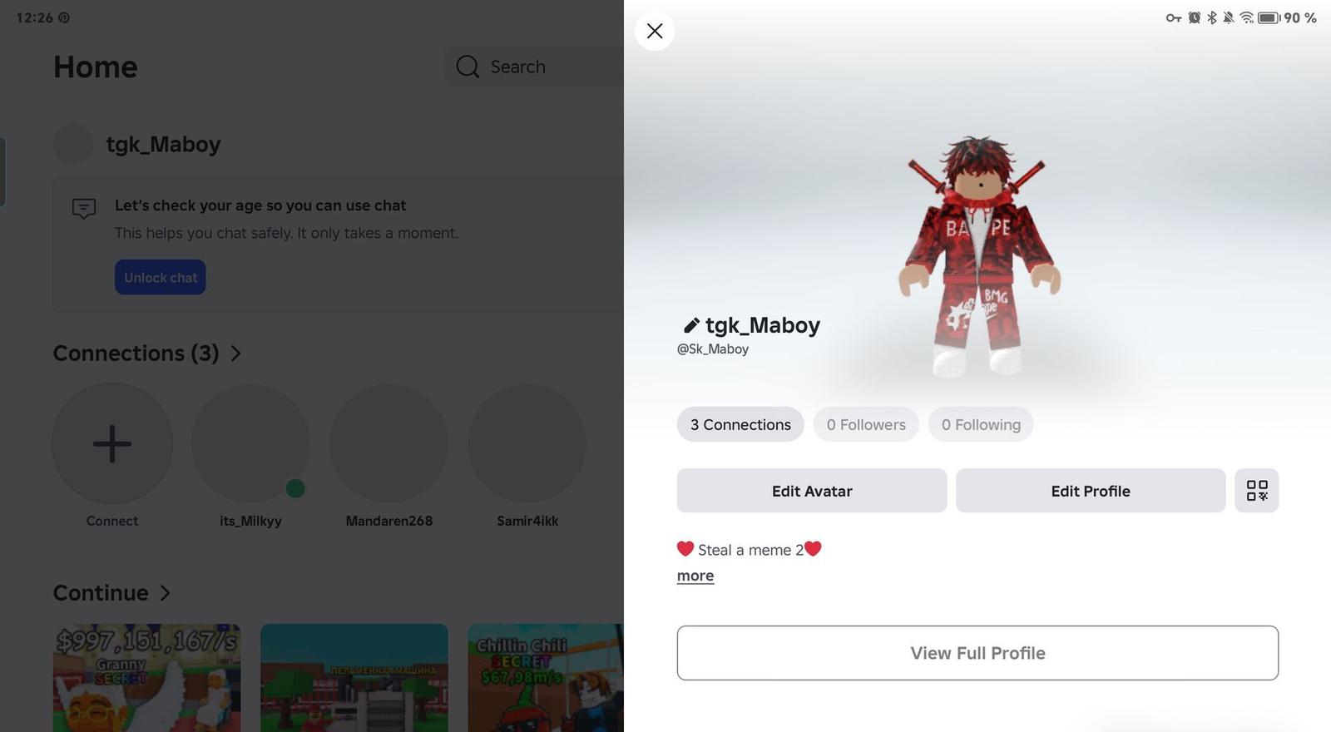Click the pencil icon beside tgk_Maboy
This screenshot has height=732, width=1331.
point(690,325)
